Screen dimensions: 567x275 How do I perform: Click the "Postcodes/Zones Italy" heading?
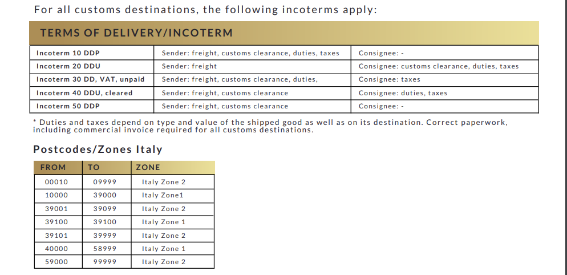pos(98,149)
